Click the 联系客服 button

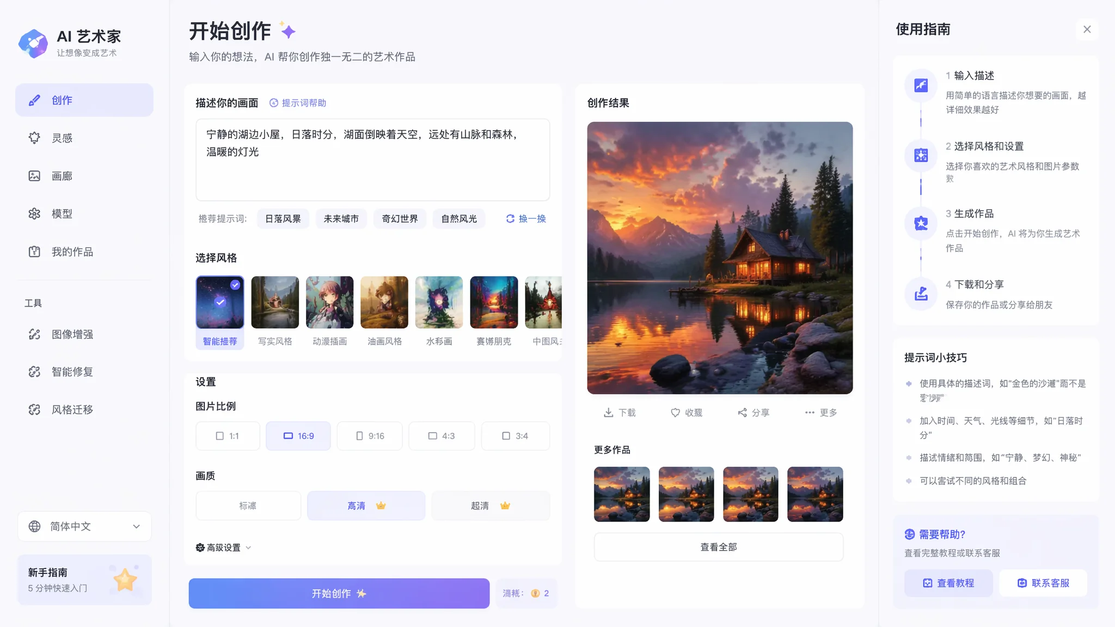1043,583
